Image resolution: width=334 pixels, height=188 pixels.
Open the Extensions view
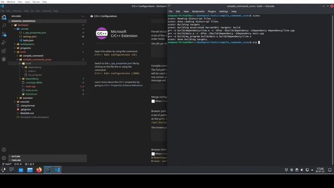(4, 51)
